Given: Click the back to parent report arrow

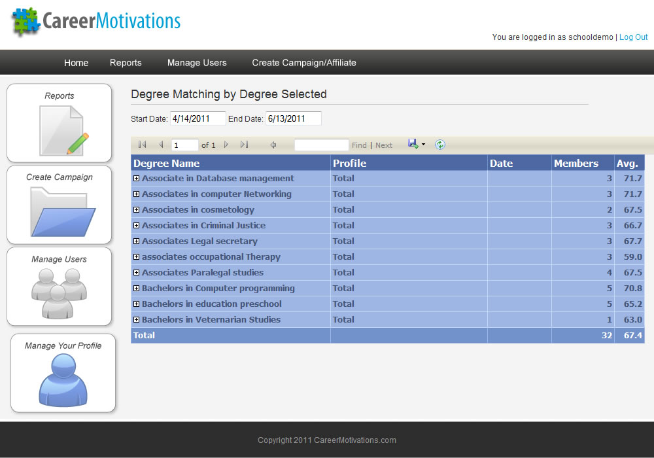Looking at the screenshot, I should [273, 145].
